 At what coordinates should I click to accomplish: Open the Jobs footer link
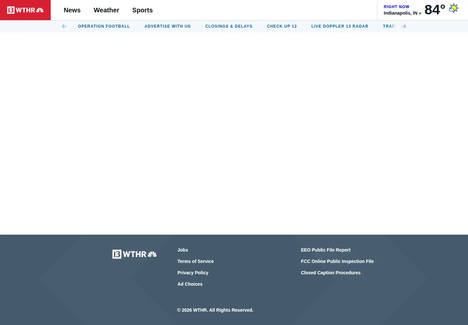coord(183,250)
